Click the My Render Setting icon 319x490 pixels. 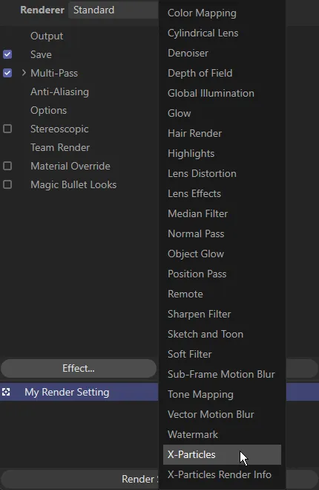[6, 392]
